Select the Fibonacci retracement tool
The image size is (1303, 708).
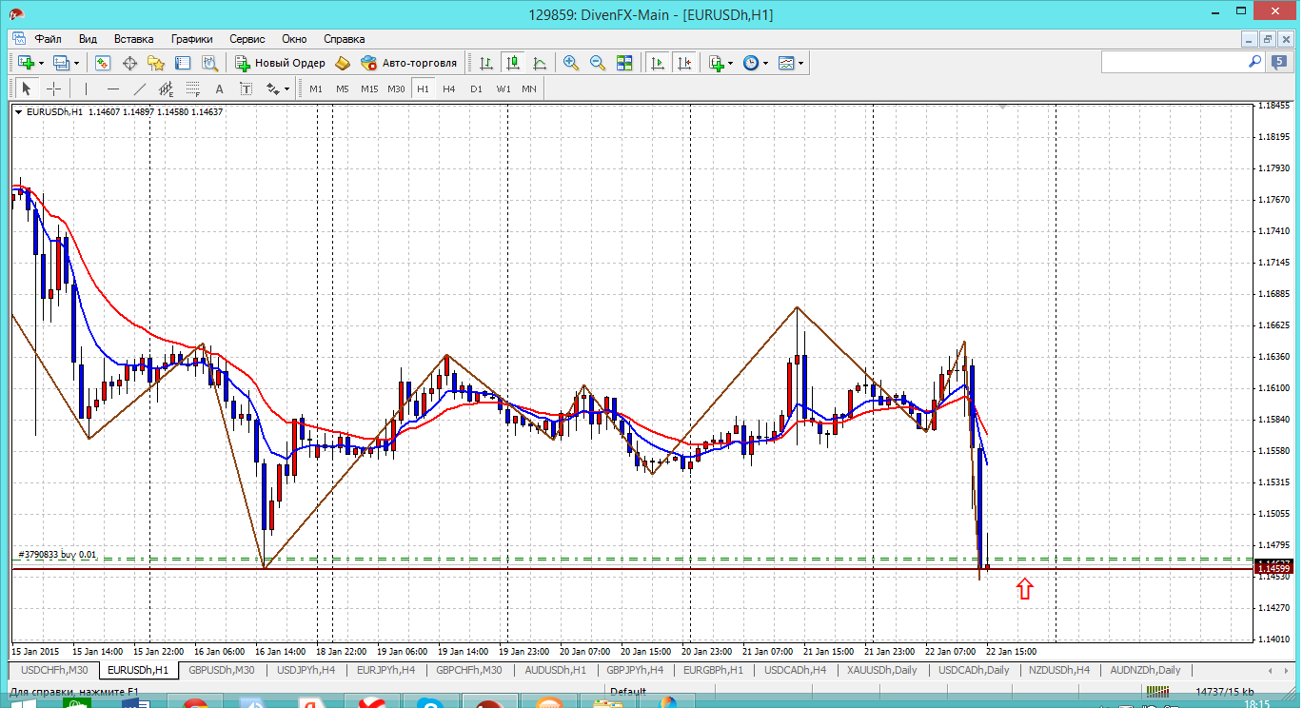[x=191, y=88]
